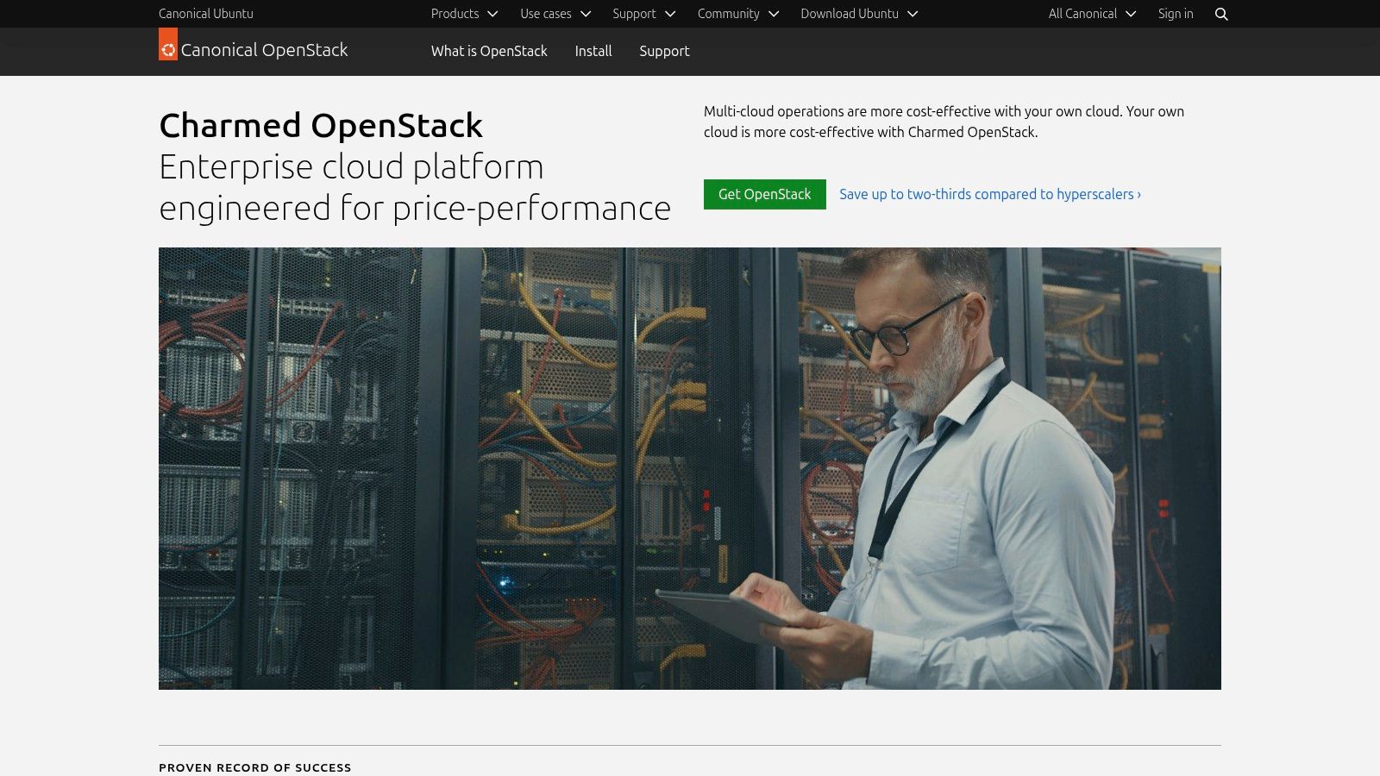Open the Install page

pyautogui.click(x=593, y=52)
